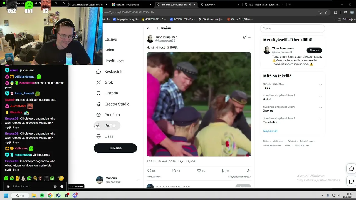The height and width of the screenshot is (200, 356).
Task: Open options for Top 3 trend
Action: (x=320, y=85)
